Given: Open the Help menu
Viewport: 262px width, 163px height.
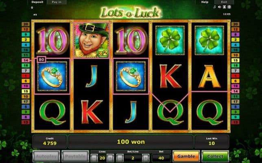Looking at the screenshot, I should tap(205, 2).
